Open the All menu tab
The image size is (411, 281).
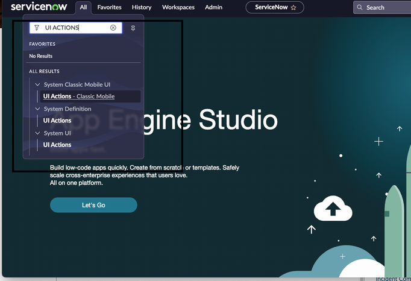coord(83,7)
